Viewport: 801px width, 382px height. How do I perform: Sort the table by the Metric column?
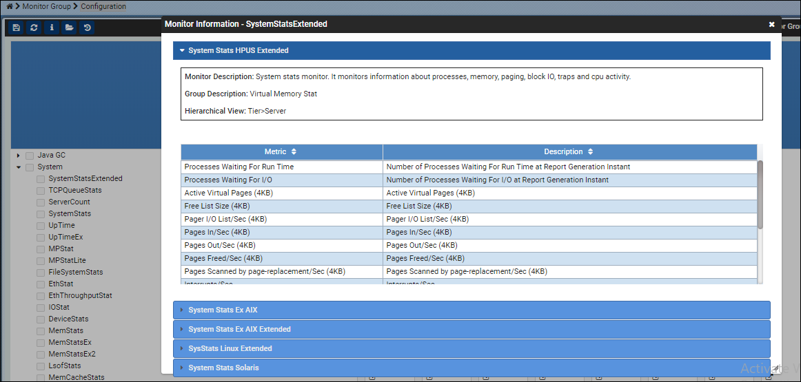coord(281,151)
